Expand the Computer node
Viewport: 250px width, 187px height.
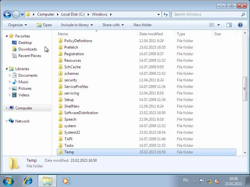[7, 108]
